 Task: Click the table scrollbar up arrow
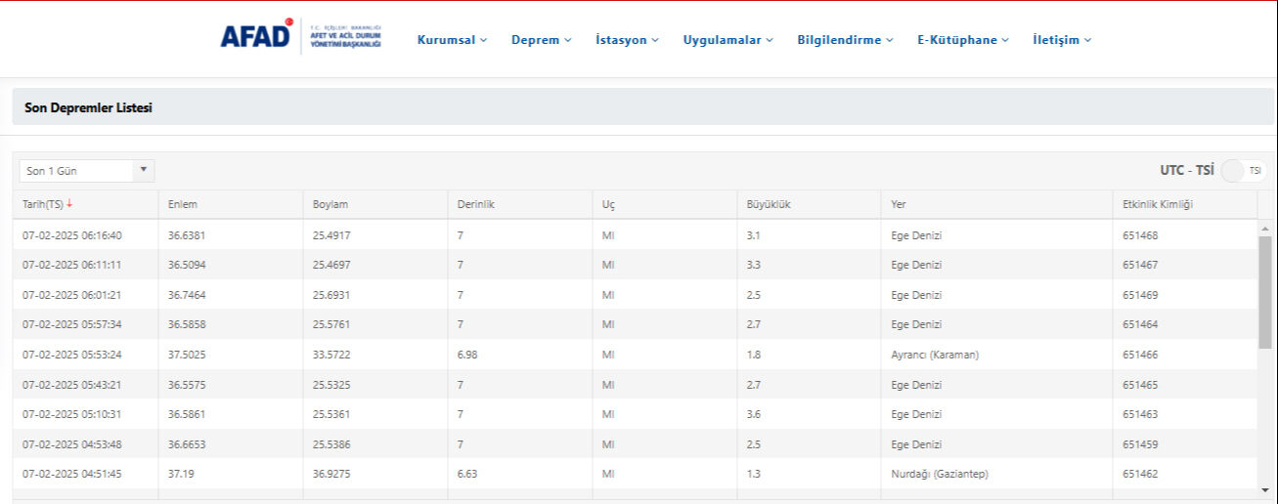click(x=1265, y=228)
